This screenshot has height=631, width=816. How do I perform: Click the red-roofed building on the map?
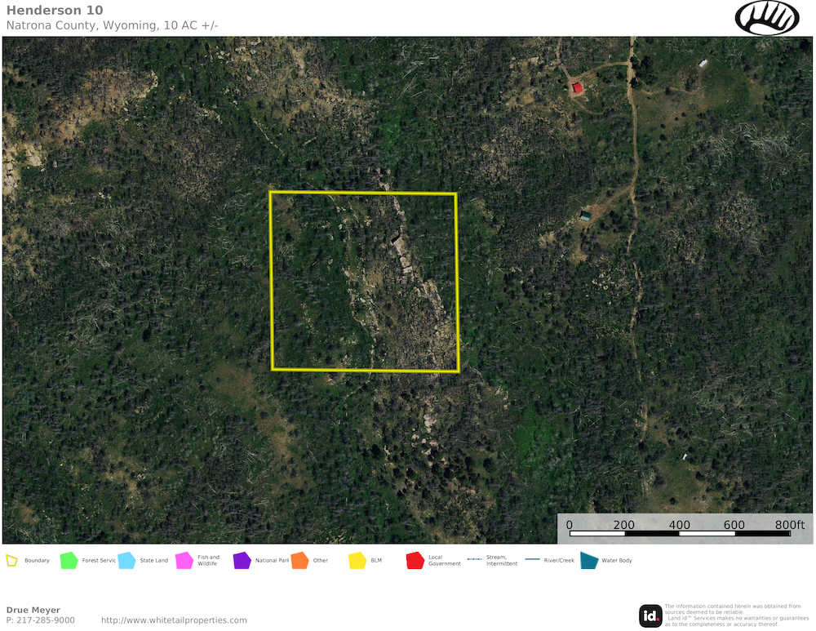click(578, 87)
